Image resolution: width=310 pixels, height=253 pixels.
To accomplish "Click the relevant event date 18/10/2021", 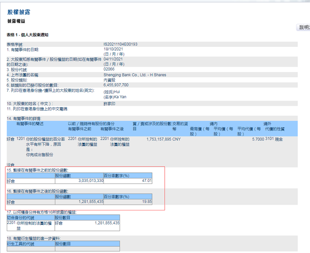I will coord(115,50).
